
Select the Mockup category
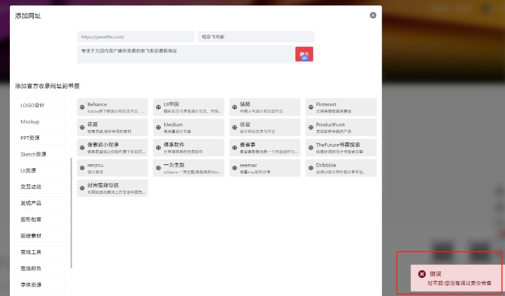(x=40, y=121)
